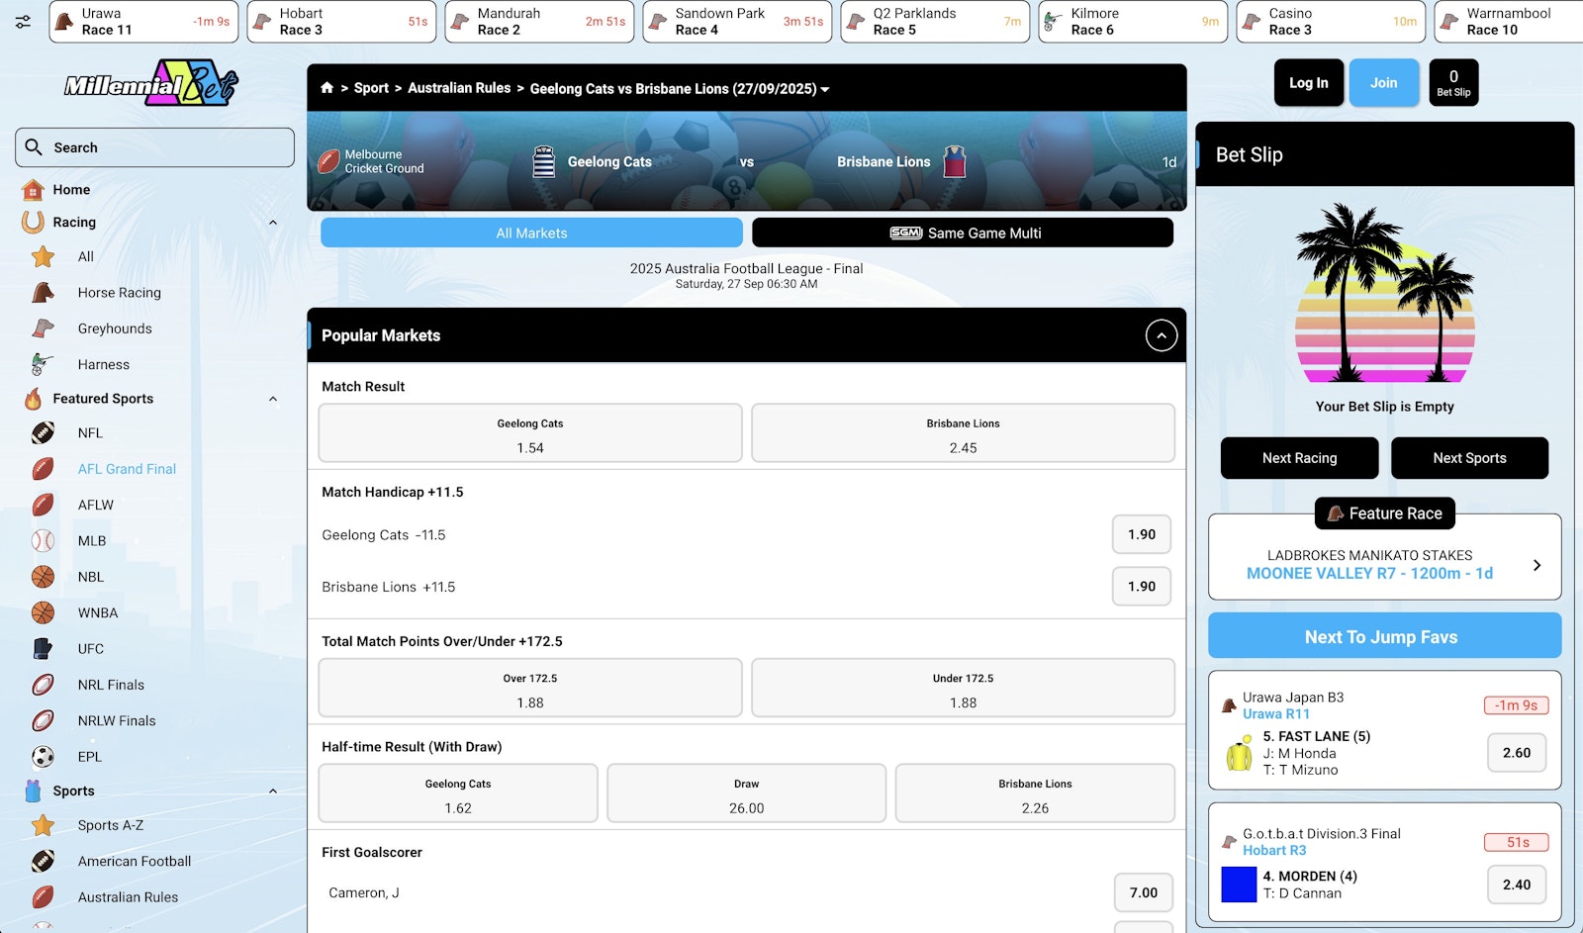Toggle Brisbane Lions +11.5 handicap odds
Image resolution: width=1583 pixels, height=933 pixels.
click(1141, 586)
